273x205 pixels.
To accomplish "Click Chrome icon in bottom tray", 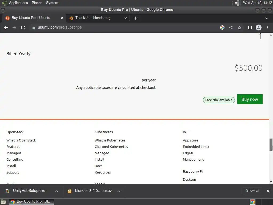I will 252,202.
